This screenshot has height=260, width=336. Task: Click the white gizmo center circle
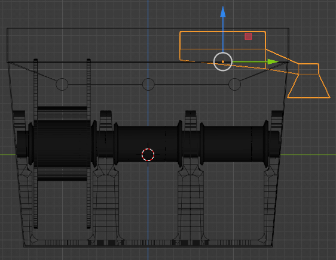click(x=223, y=61)
